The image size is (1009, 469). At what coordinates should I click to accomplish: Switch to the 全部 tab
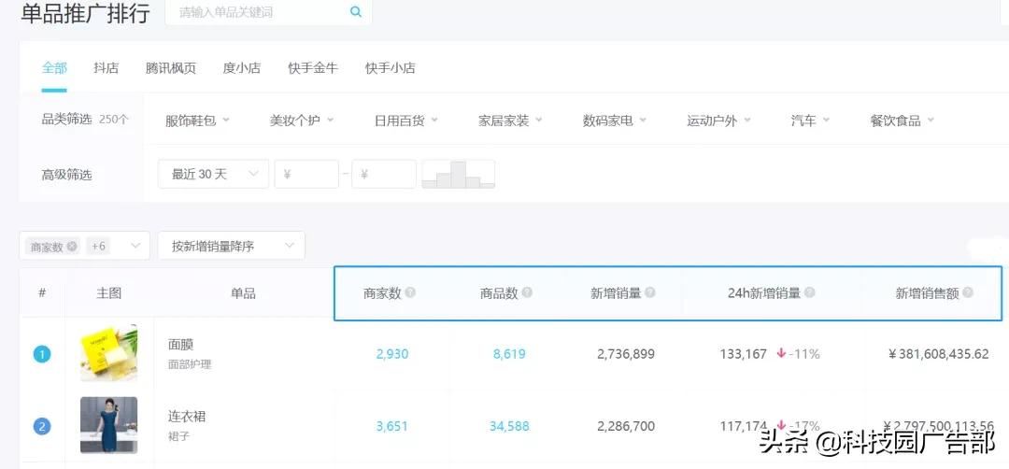point(55,67)
